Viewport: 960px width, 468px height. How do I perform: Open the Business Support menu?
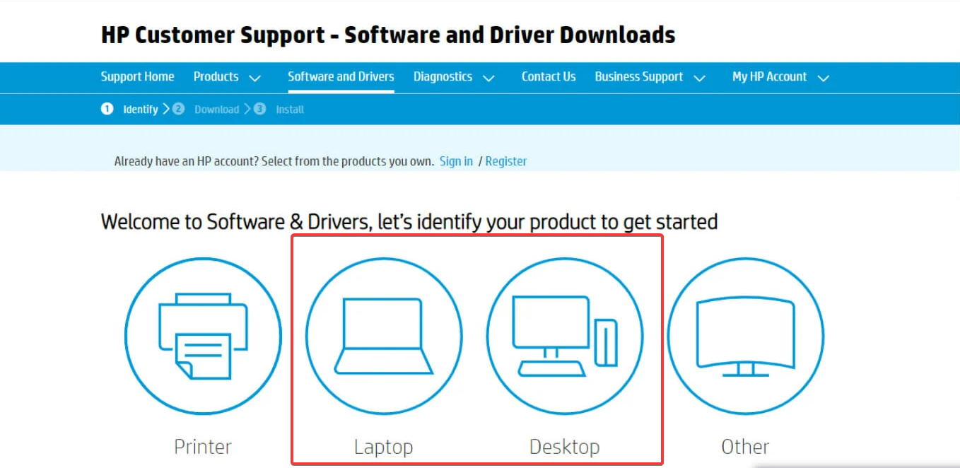pos(639,77)
